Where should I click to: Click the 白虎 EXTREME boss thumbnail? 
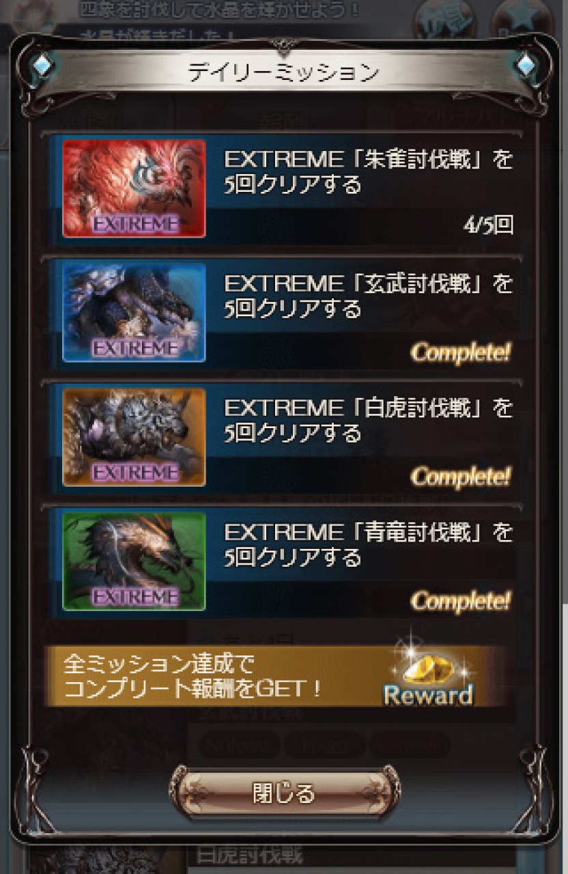134,437
